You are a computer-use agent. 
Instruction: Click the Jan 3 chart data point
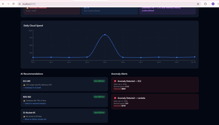point(69,57)
